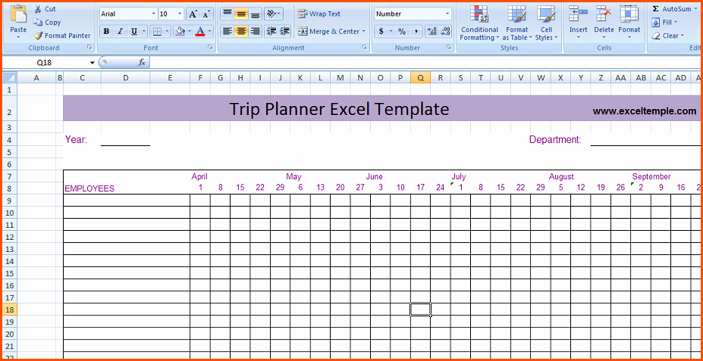Toggle Bottom Align

[255, 14]
